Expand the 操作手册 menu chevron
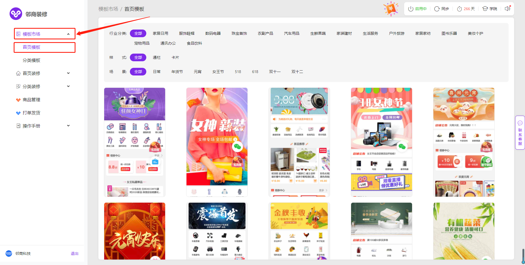Image resolution: width=525 pixels, height=265 pixels. click(68, 126)
